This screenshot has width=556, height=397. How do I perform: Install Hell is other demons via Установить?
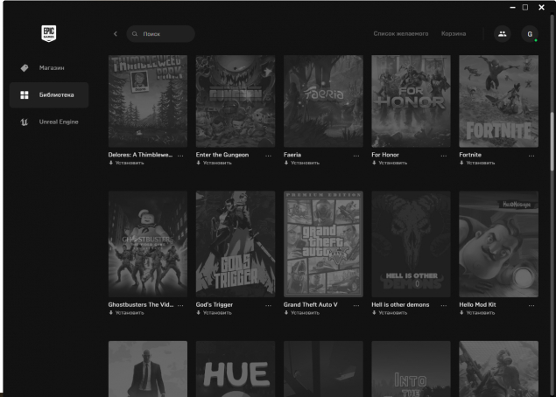pyautogui.click(x=390, y=313)
